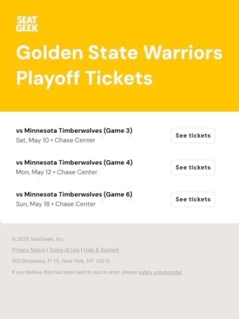Click the Sat, May 10 Chase Center details
The width and height of the screenshot is (239, 319).
pyautogui.click(x=56, y=140)
